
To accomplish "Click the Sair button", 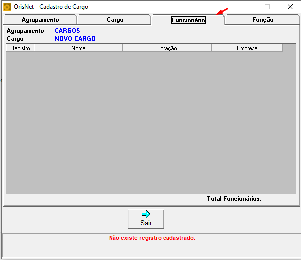I will tap(146, 219).
